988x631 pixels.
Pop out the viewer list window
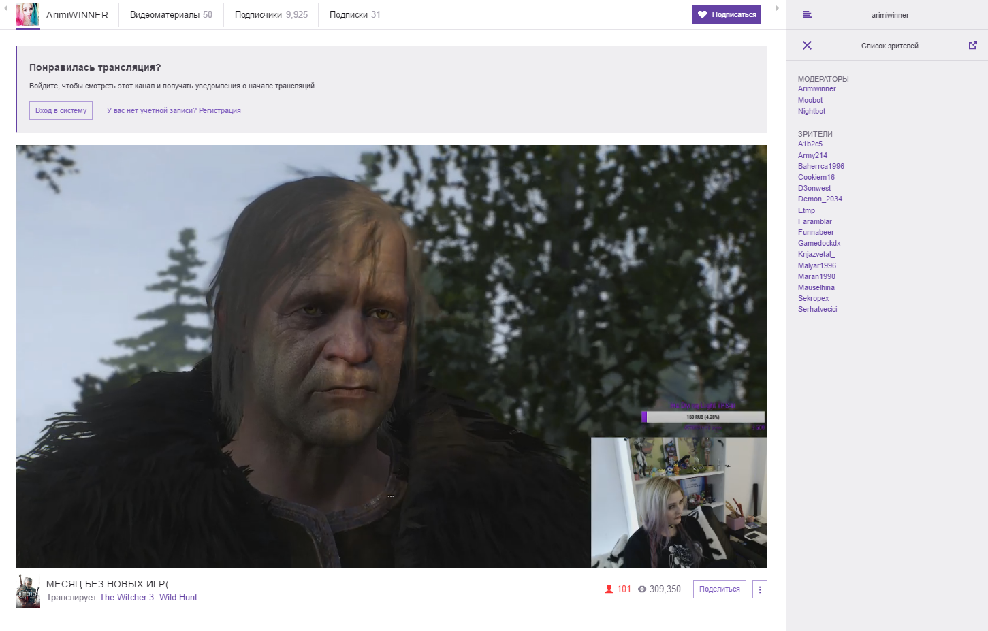click(x=973, y=46)
